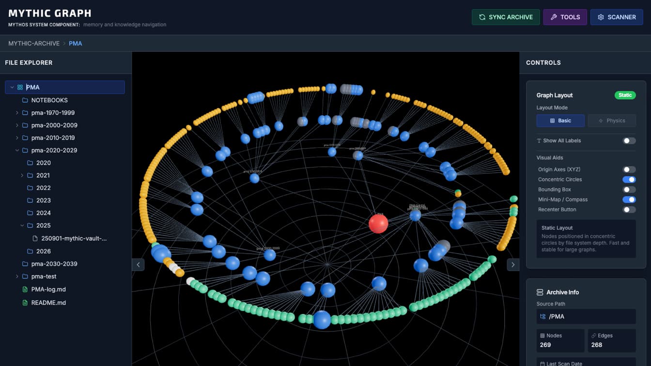This screenshot has width=651, height=366.
Task: Enable Bounding Box switch
Action: (629, 190)
